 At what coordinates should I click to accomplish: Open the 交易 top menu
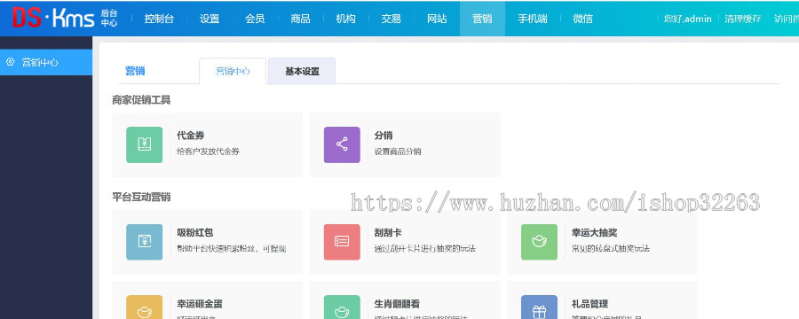click(391, 19)
